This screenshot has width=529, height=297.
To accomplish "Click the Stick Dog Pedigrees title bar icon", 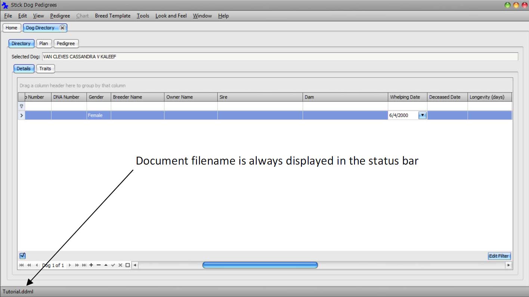I will tap(4, 5).
